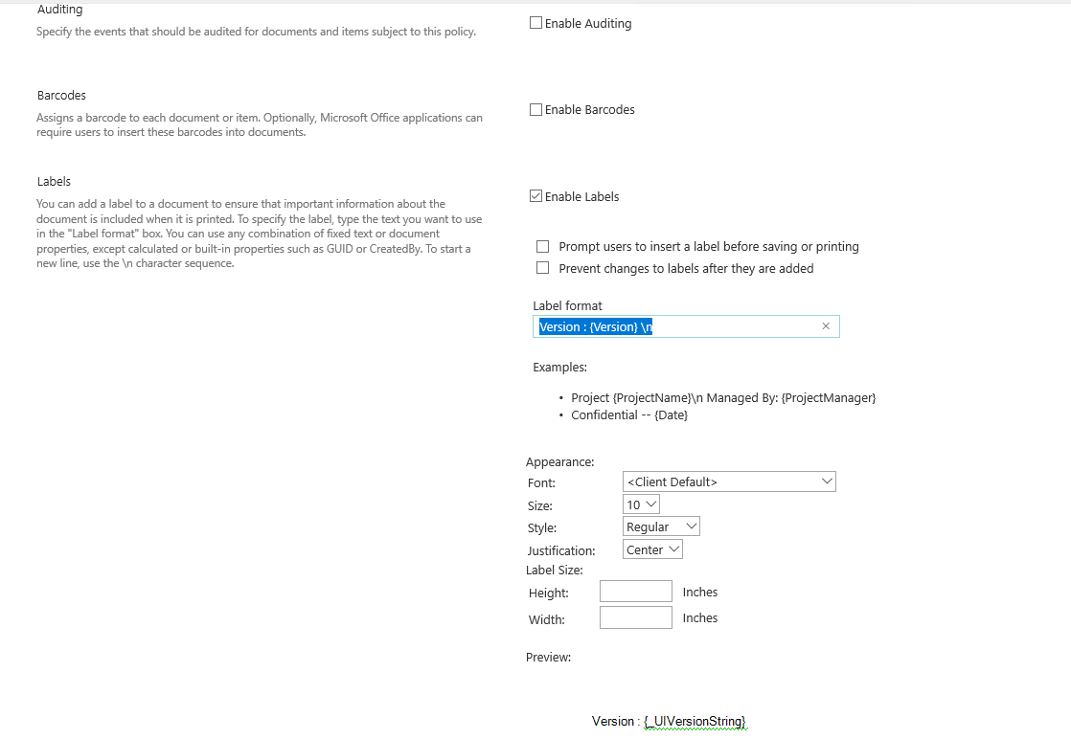
Task: Click the Barcodes section heading
Action: click(x=61, y=95)
